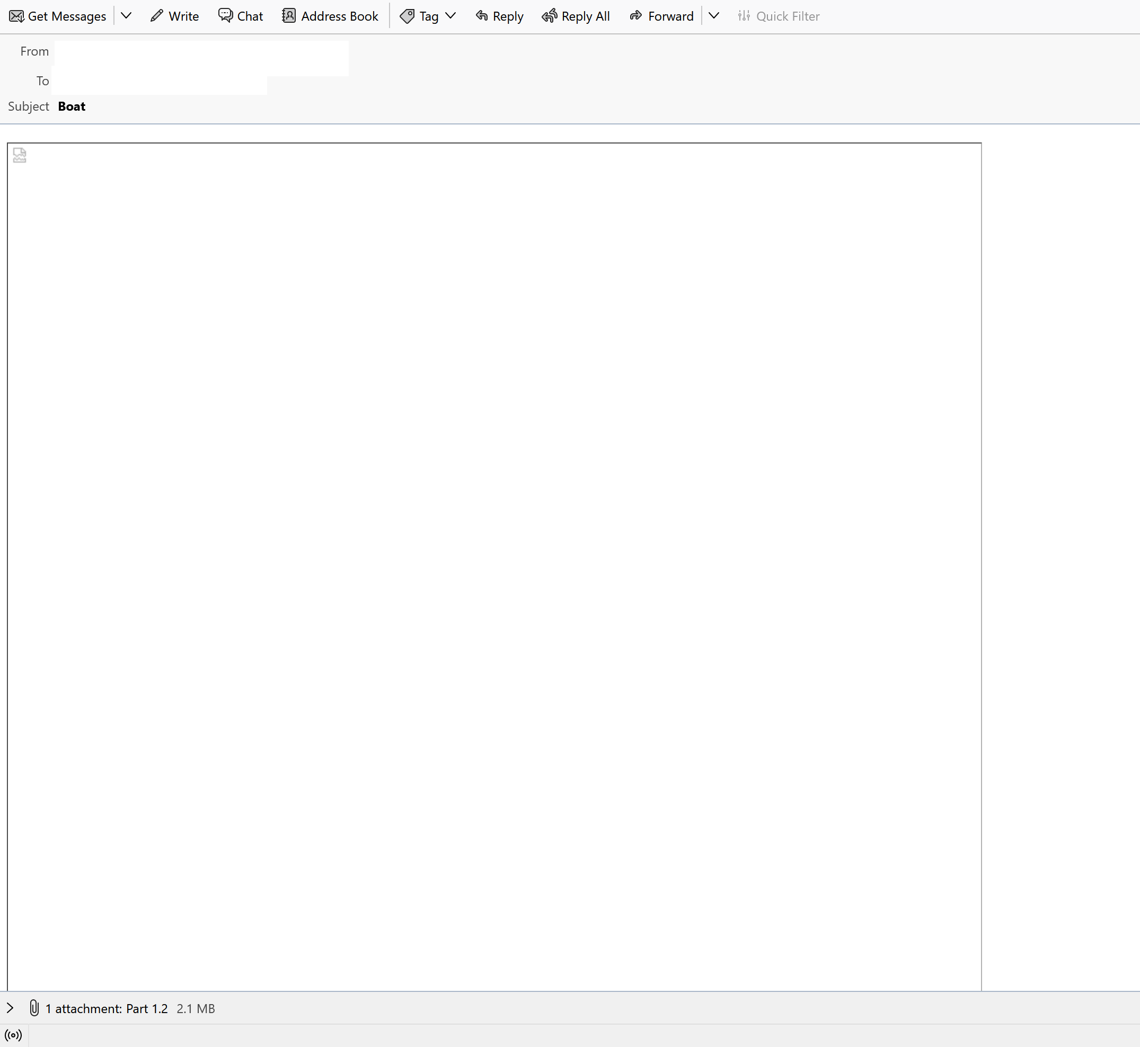The image size is (1140, 1047).
Task: Open the Forward dropdown arrow
Action: click(714, 16)
